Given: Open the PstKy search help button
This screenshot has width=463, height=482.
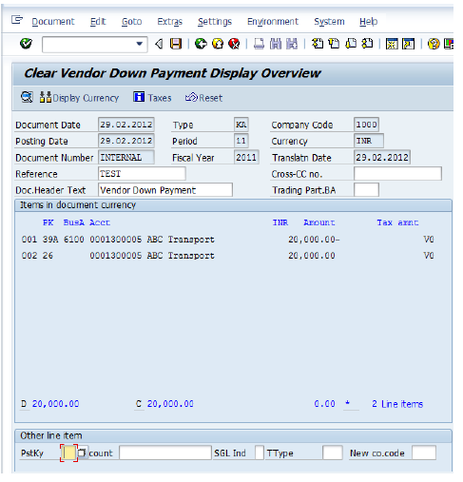Looking at the screenshot, I should coord(82,453).
